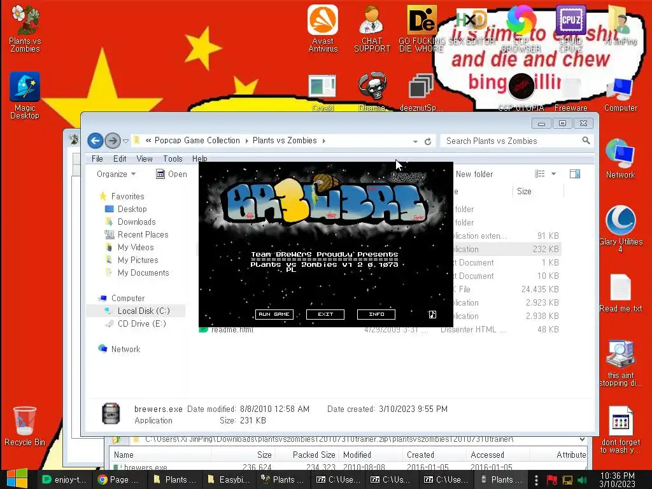Open Magic Desktop icon
Image resolution: width=652 pixels, height=489 pixels.
coord(25,96)
